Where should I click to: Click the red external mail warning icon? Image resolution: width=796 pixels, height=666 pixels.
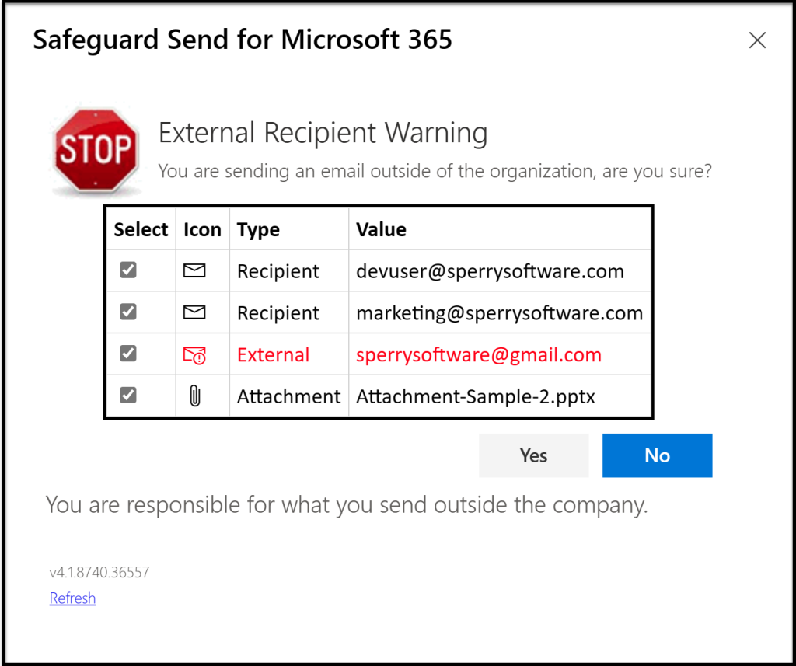[194, 355]
